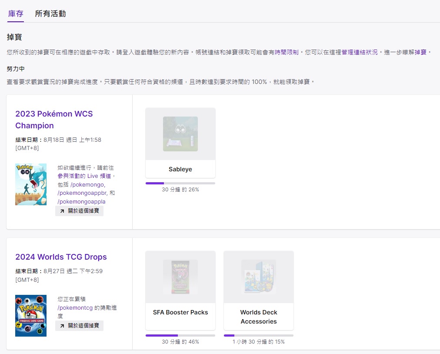Click the Worlds Deck Accessories drop image
440x354 pixels.
pyautogui.click(x=259, y=277)
